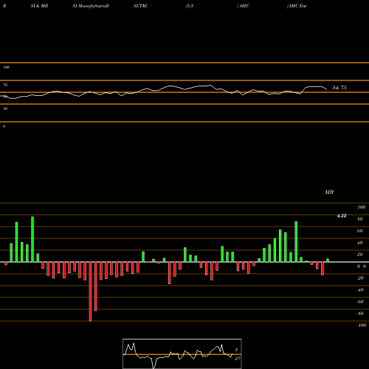Select the 60 label on MR axis
Image resolution: width=369 pixels, height=369 pixels.
360,231
